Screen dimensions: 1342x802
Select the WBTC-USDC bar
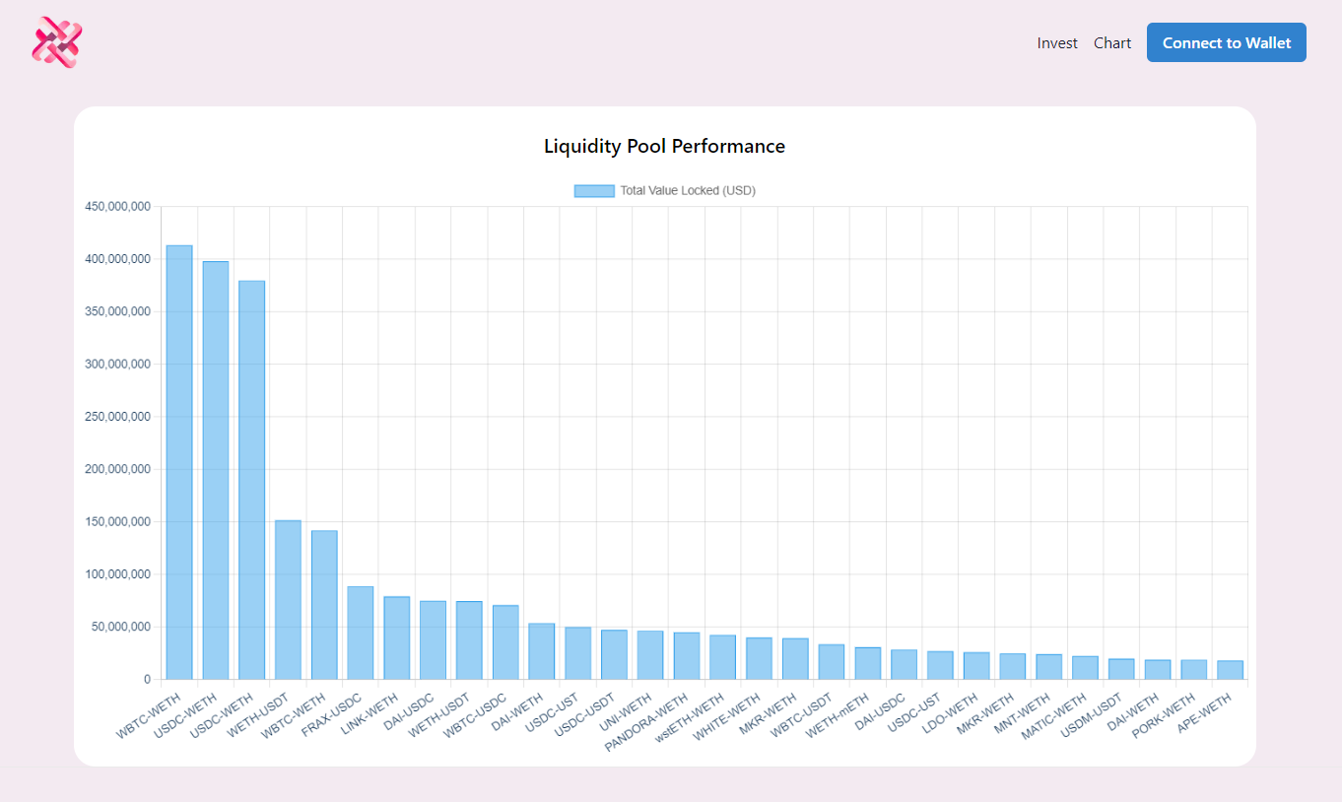coord(505,642)
